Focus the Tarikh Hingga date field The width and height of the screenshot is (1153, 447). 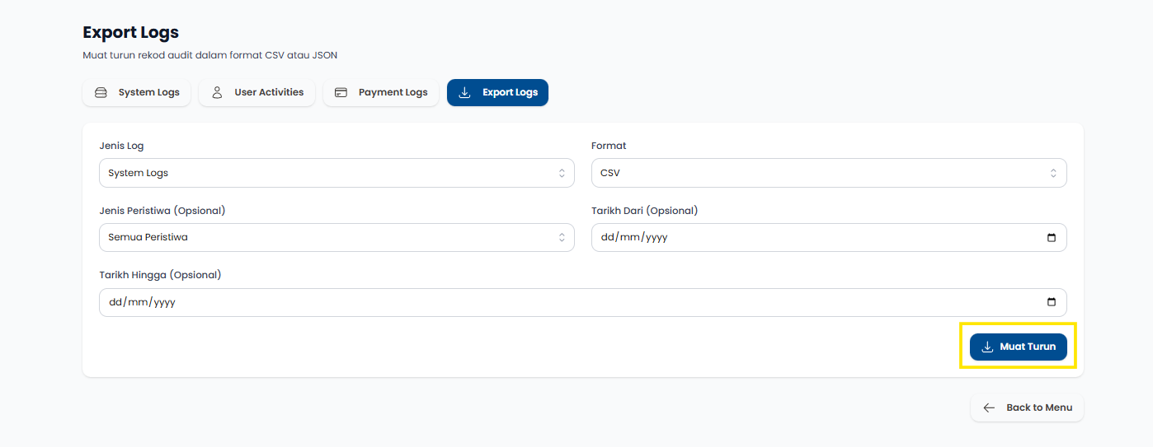coord(569,302)
